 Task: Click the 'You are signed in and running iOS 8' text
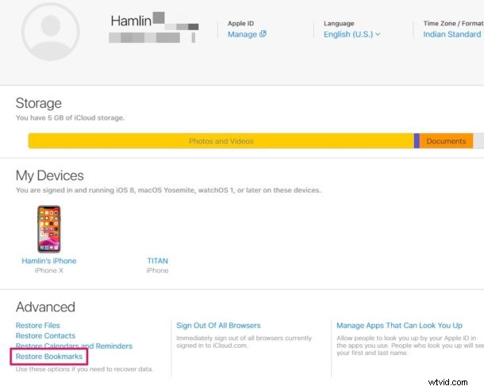click(168, 190)
